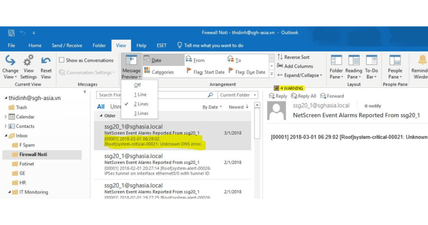Click the Reminders Window bell icon

(422, 60)
